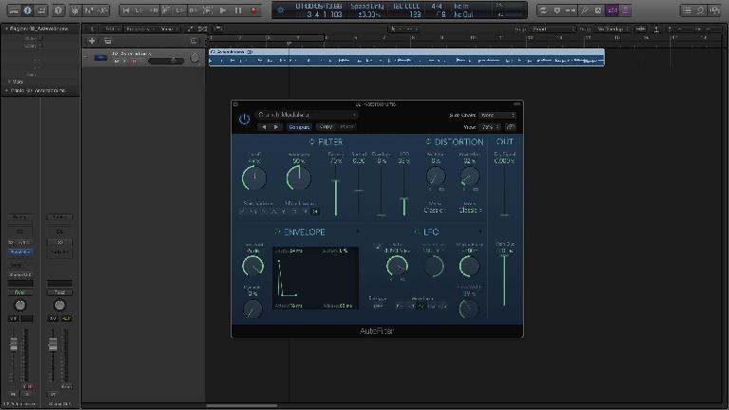Click the Copy button in AutoFilter
The image size is (729, 410).
(326, 126)
